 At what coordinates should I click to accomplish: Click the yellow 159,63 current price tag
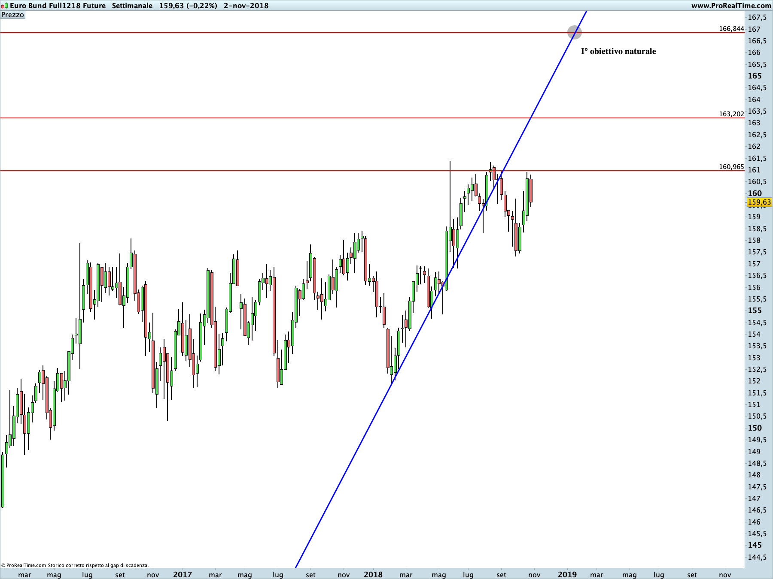[x=759, y=202]
